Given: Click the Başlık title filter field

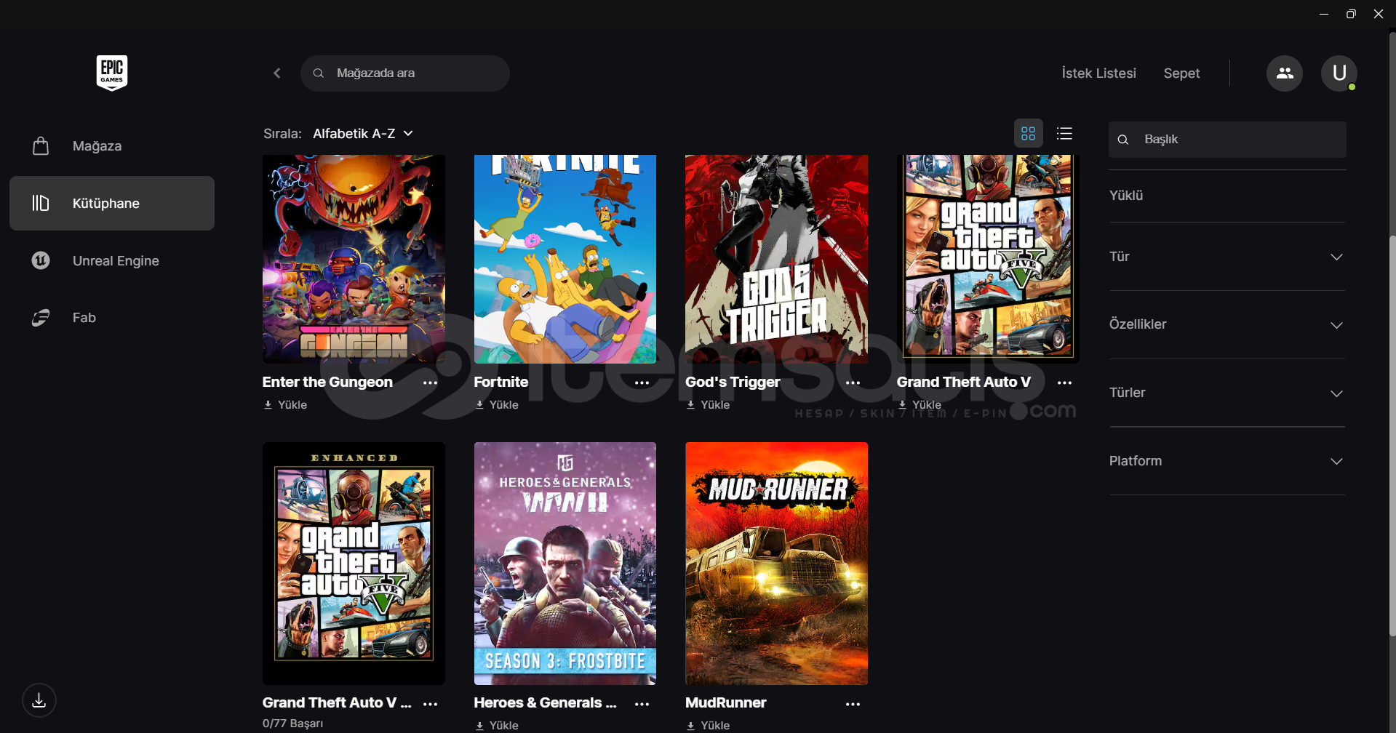Looking at the screenshot, I should [1227, 140].
